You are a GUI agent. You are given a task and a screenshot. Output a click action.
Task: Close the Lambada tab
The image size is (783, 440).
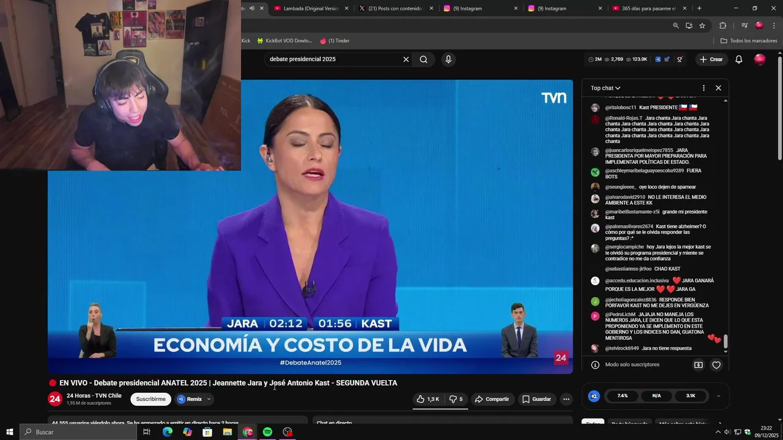click(347, 9)
